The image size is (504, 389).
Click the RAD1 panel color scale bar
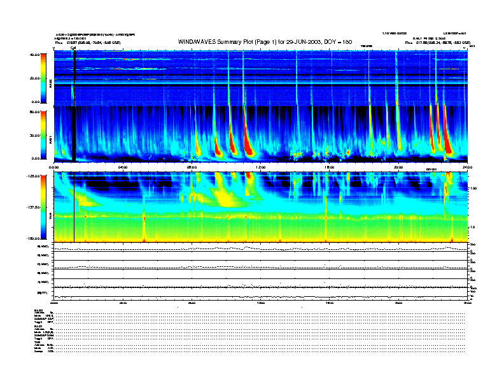[43, 135]
